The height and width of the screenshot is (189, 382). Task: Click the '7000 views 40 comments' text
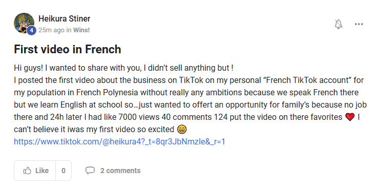click(165, 117)
